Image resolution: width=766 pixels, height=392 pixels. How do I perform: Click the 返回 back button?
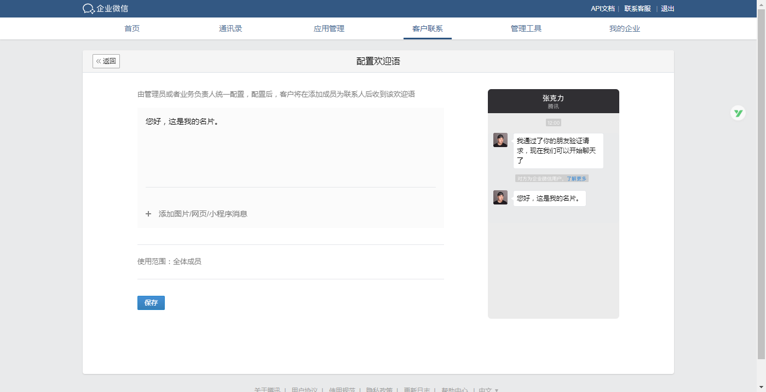106,61
